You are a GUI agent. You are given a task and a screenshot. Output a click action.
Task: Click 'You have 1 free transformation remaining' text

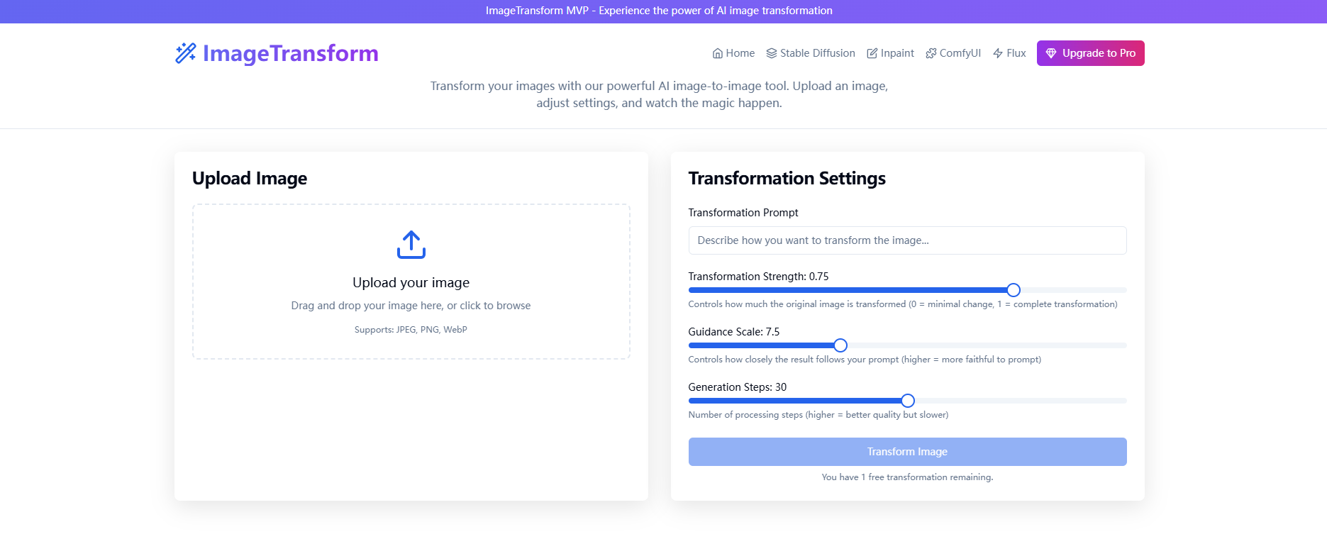click(x=907, y=477)
